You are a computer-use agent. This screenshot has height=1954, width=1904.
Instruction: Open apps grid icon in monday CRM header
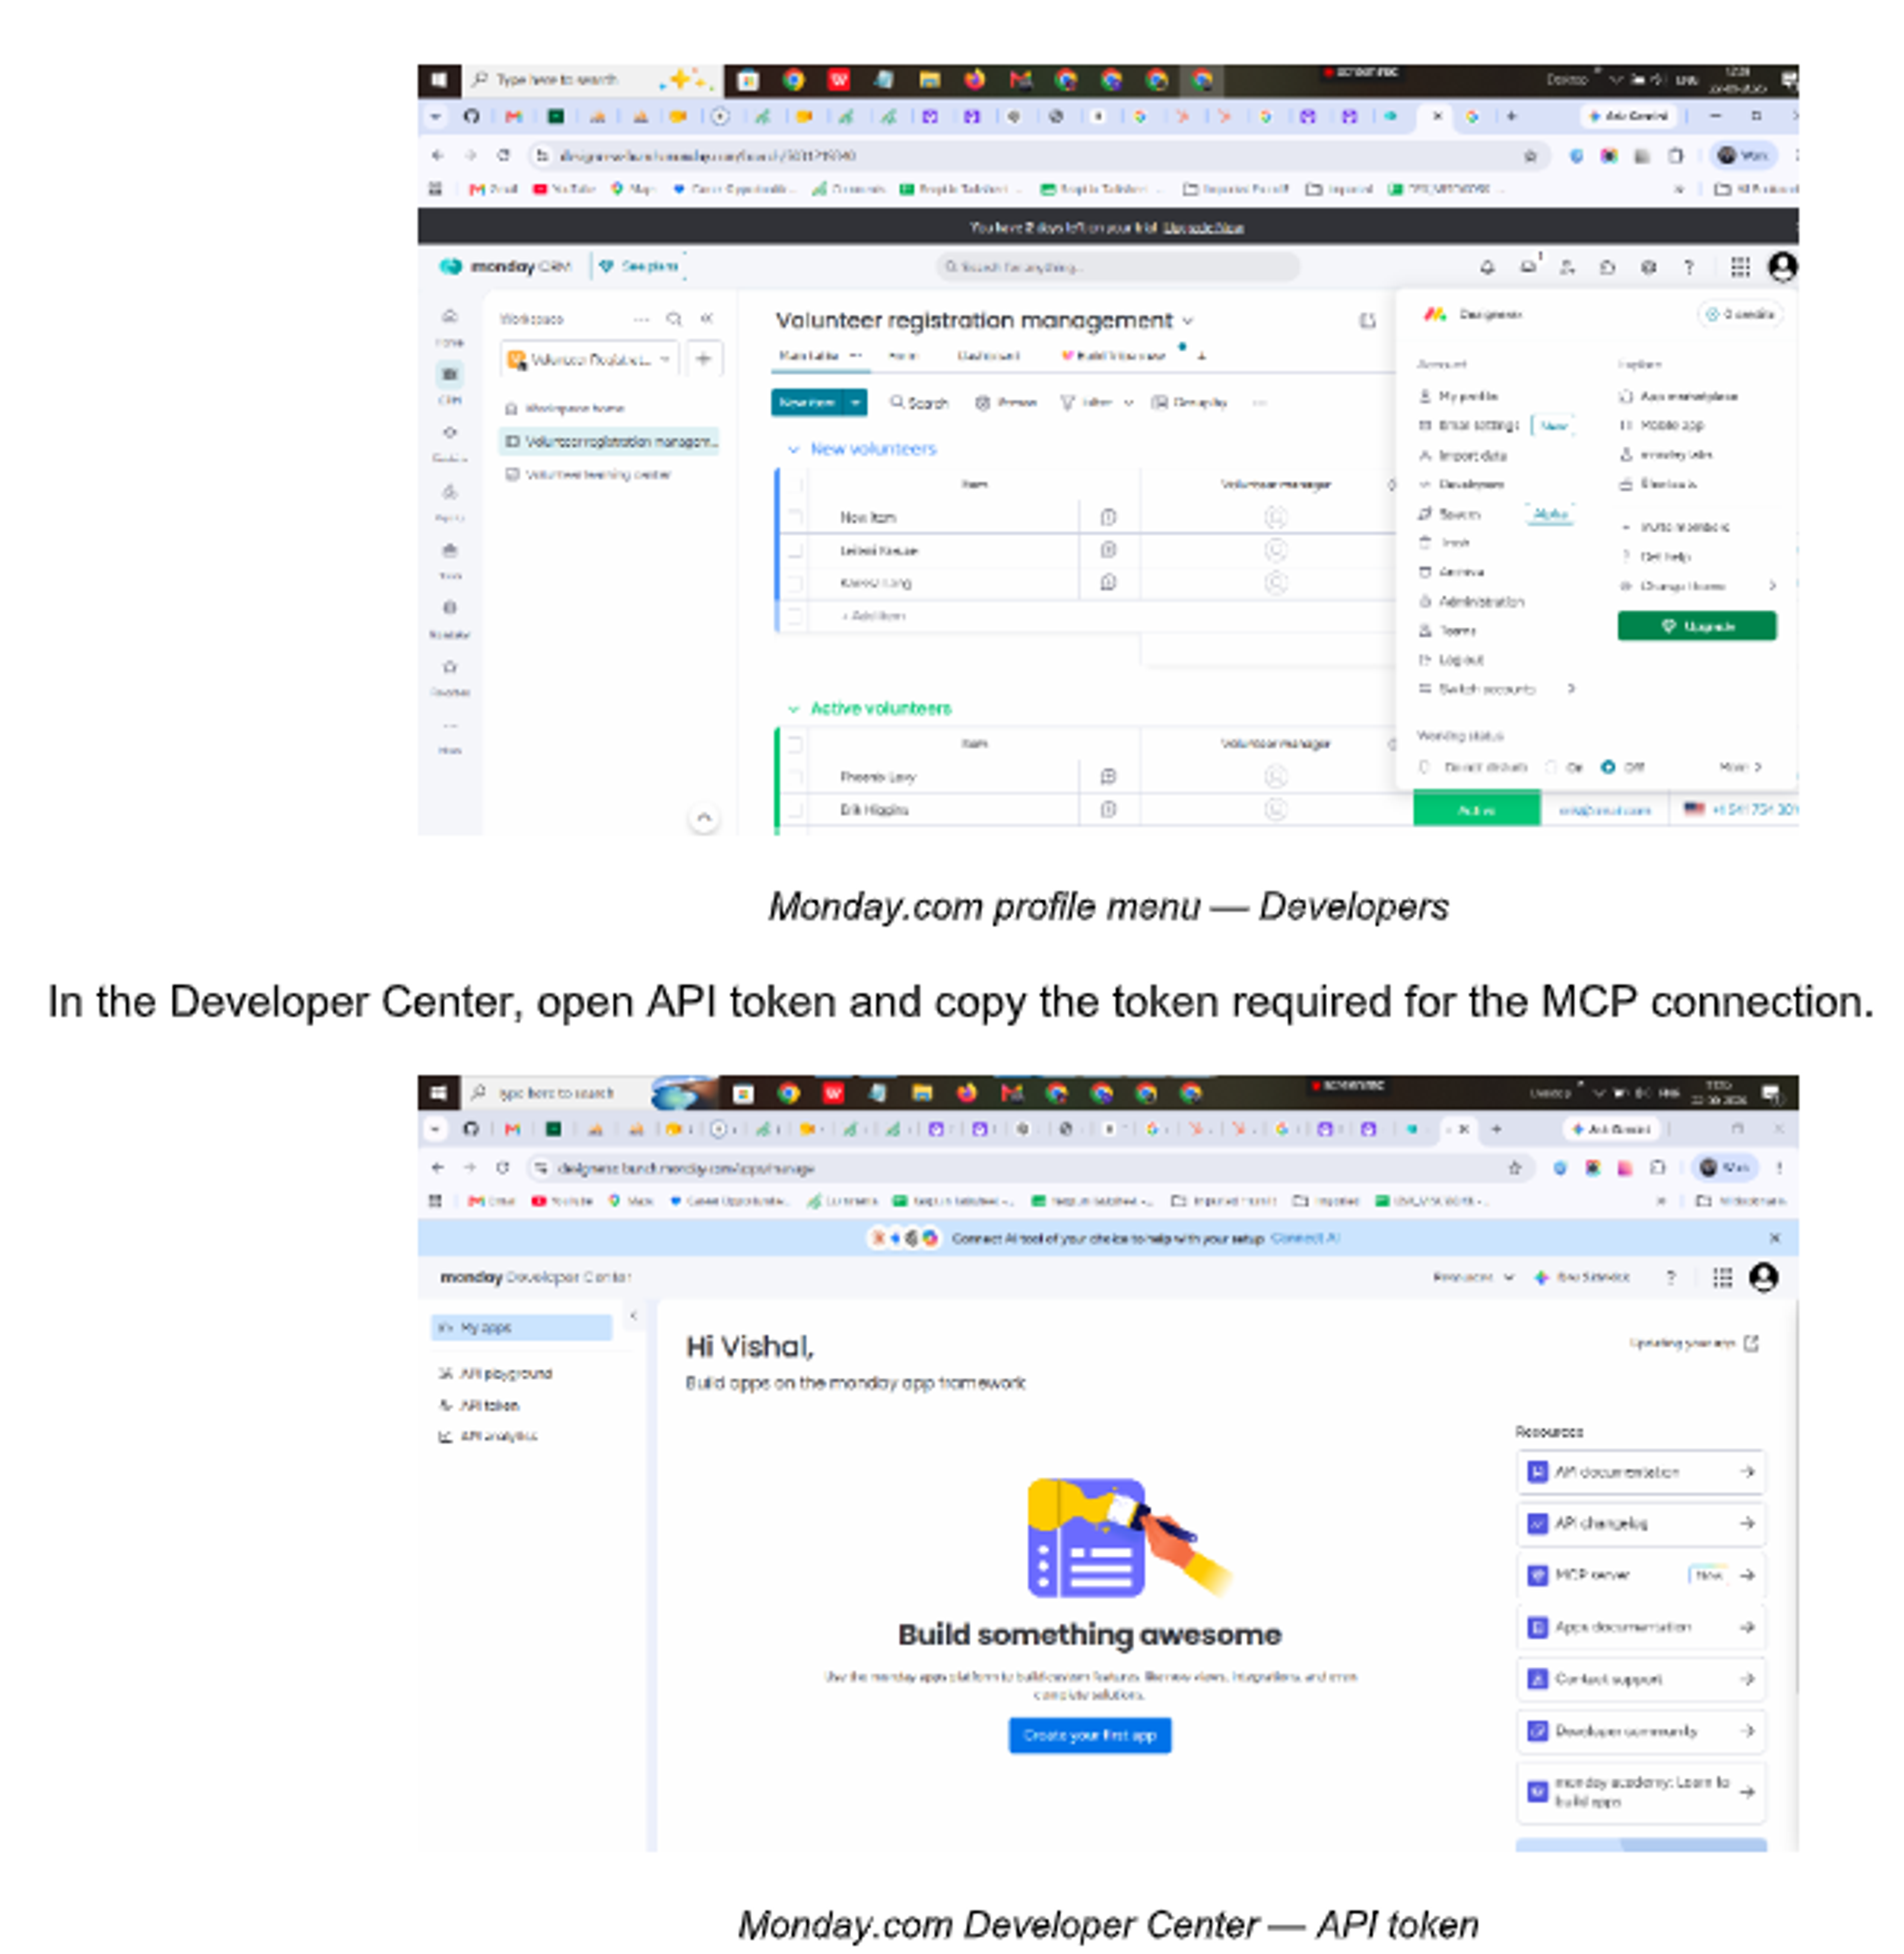coord(1740,267)
